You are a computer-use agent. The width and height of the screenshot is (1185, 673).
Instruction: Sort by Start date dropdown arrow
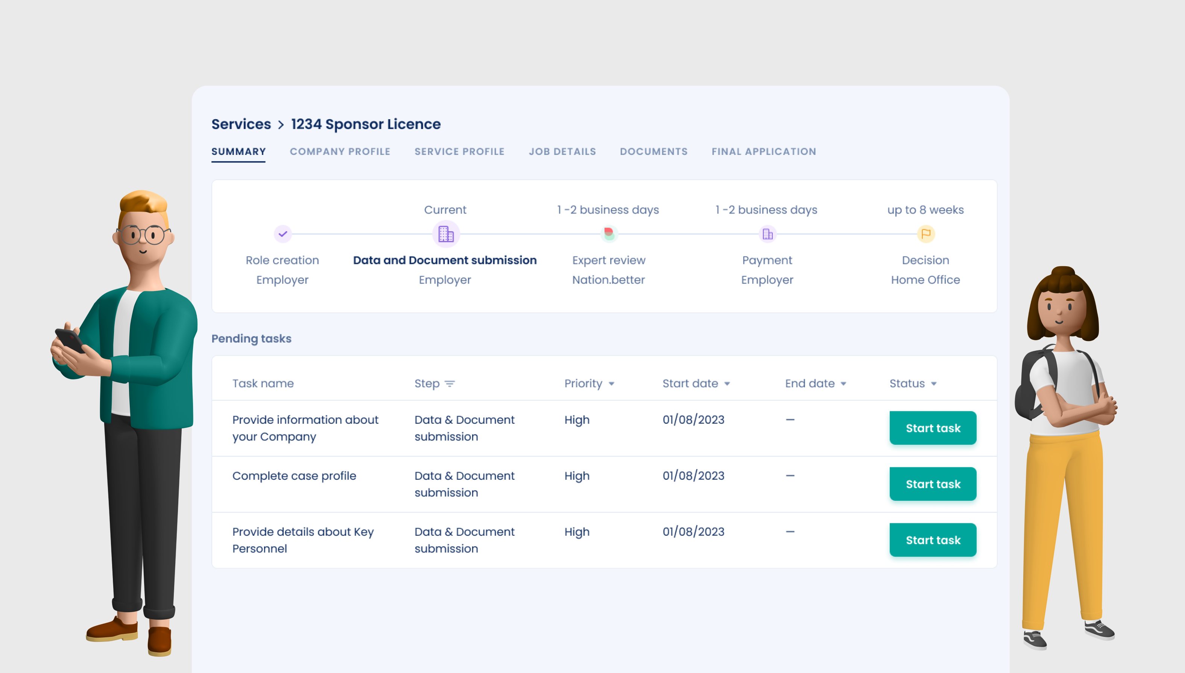(727, 383)
